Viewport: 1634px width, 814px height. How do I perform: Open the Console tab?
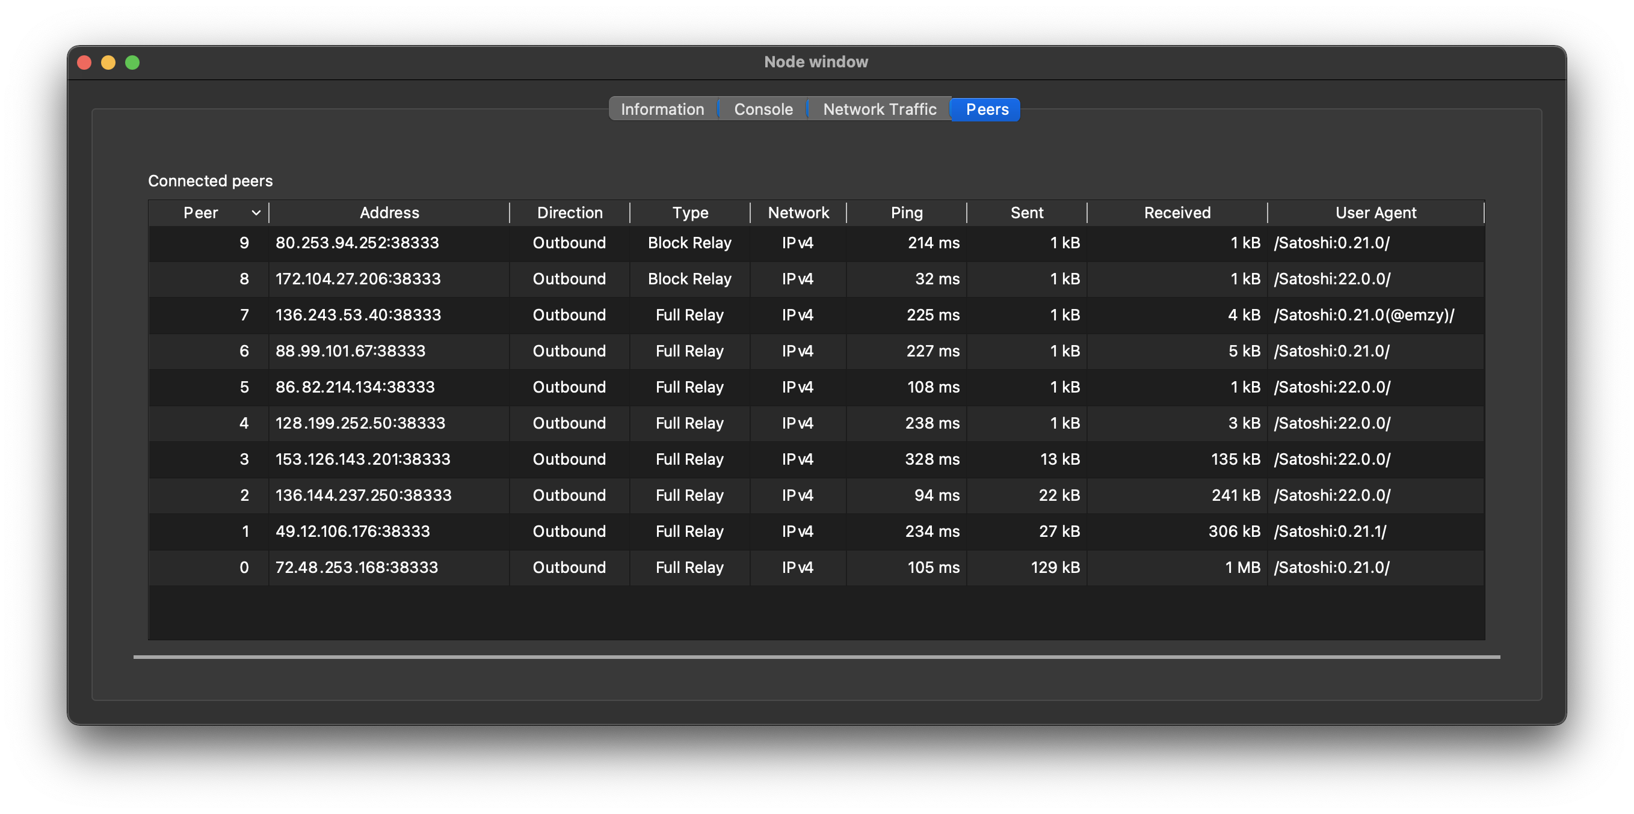[762, 109]
